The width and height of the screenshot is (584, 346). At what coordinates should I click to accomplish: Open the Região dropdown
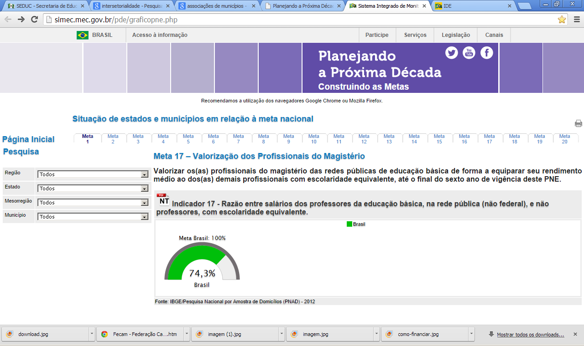click(x=93, y=174)
